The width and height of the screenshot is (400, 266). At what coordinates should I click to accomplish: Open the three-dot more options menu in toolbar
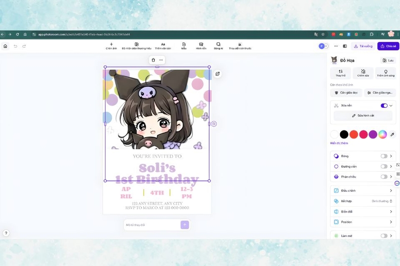(336, 46)
